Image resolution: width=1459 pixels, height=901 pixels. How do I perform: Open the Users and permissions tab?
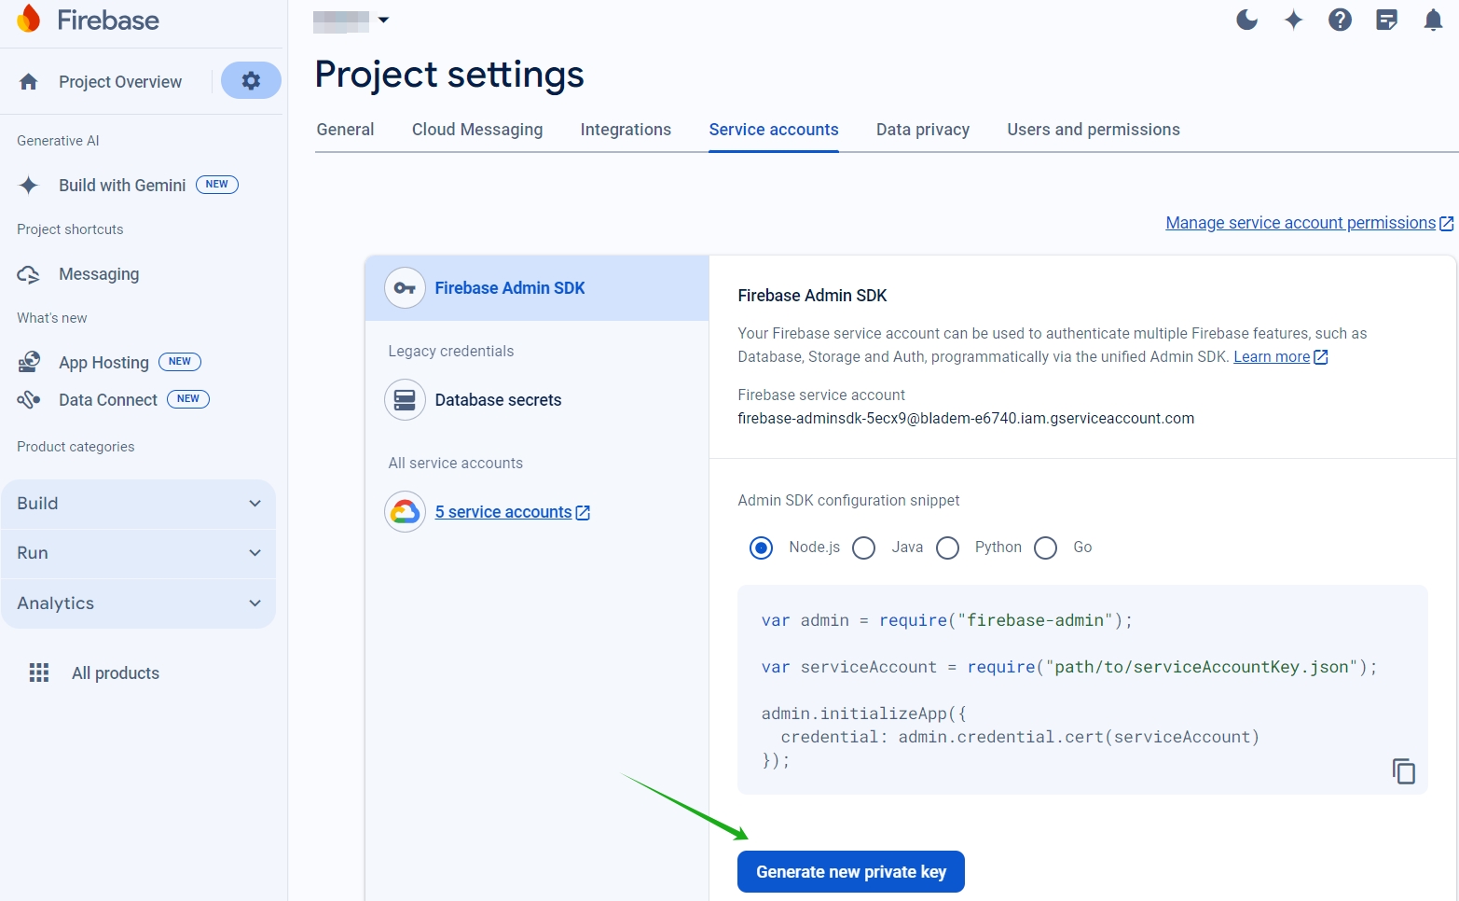[x=1093, y=130]
